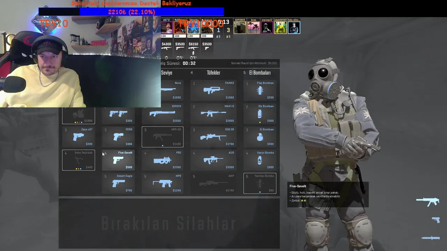Image resolution: width=447 pixels, height=251 pixels.
Task: Open the El Bombaları category header
Action: [260, 73]
